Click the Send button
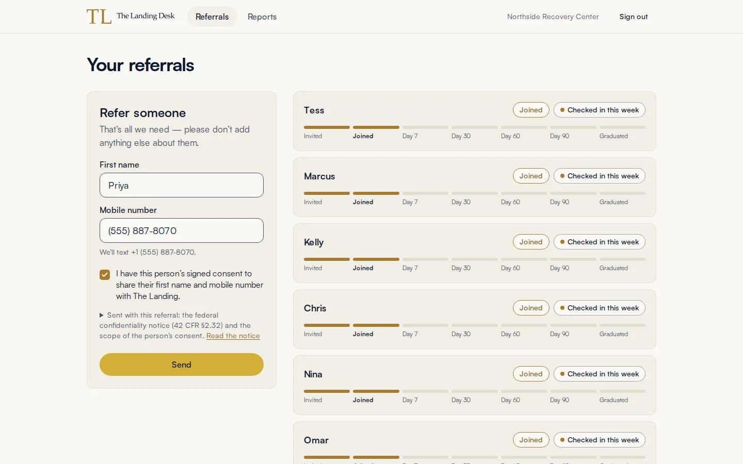 click(x=182, y=364)
